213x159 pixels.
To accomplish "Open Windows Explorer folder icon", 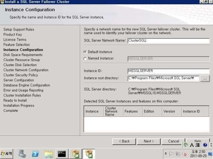I will [49, 154].
